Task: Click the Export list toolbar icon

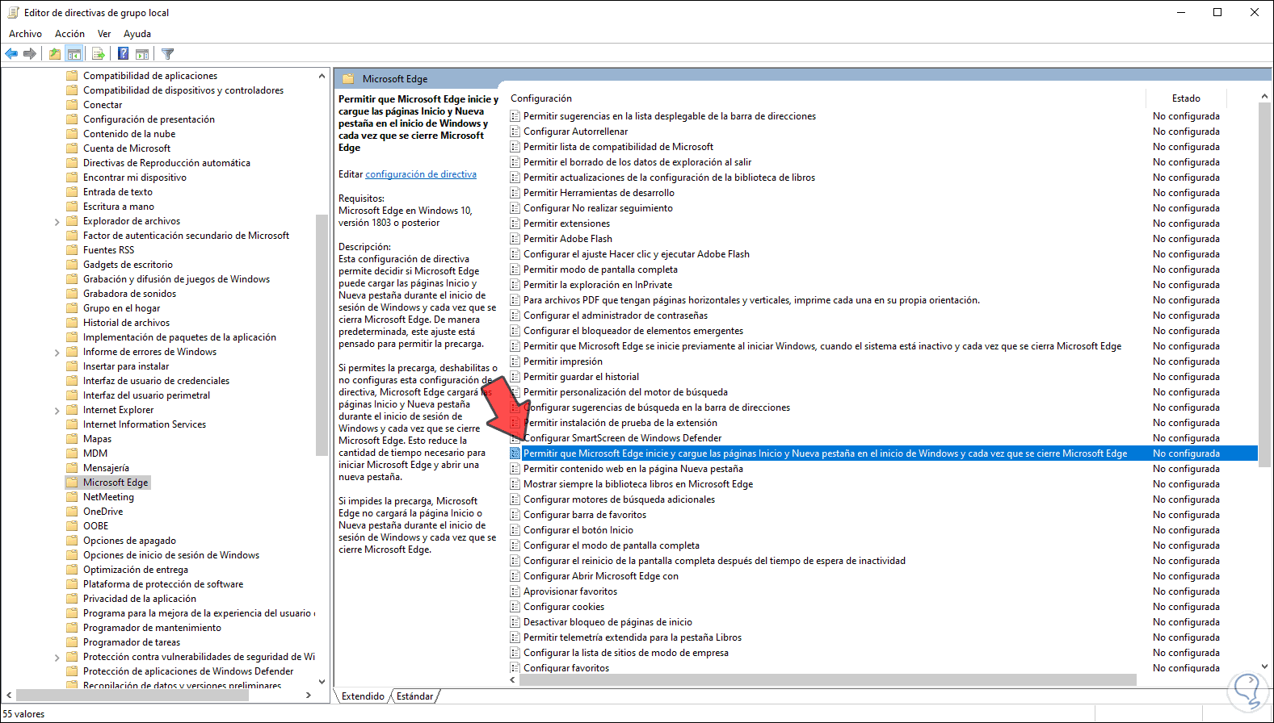Action: [x=99, y=54]
